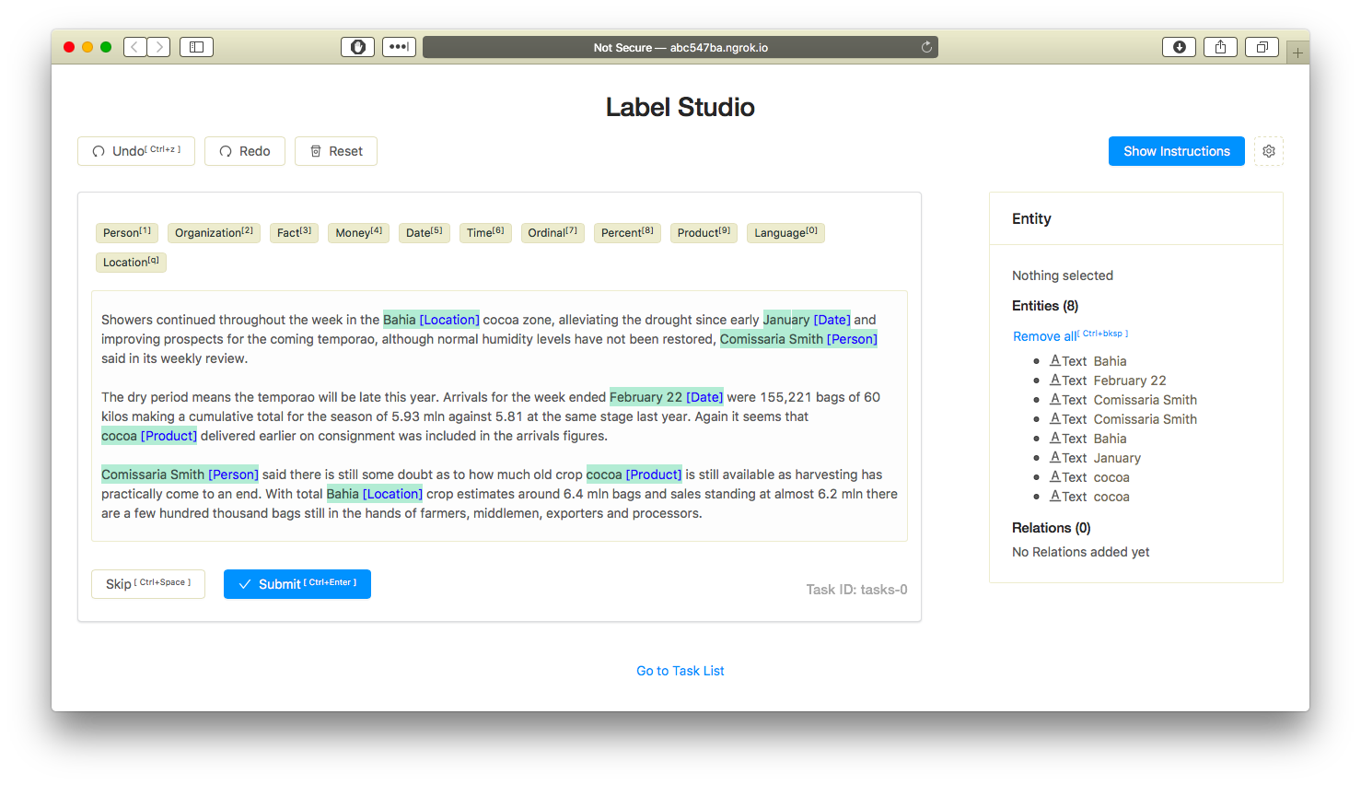Click highlighted Bahia in first paragraph

point(431,320)
